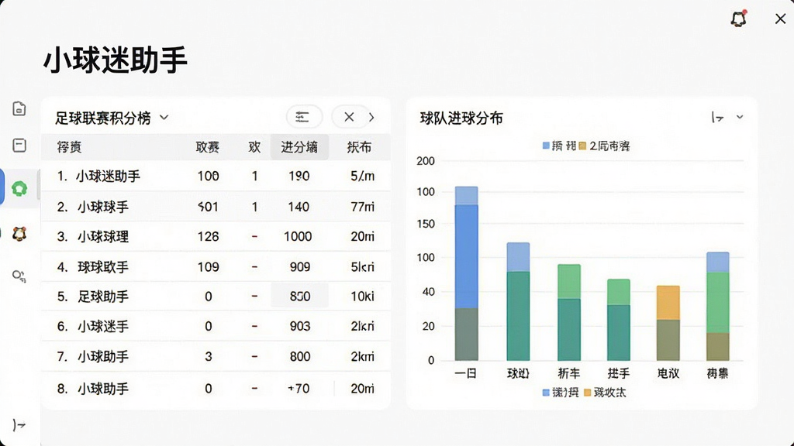Toggle blue legend swatch above chart
This screenshot has height=446, width=794.
coord(546,146)
